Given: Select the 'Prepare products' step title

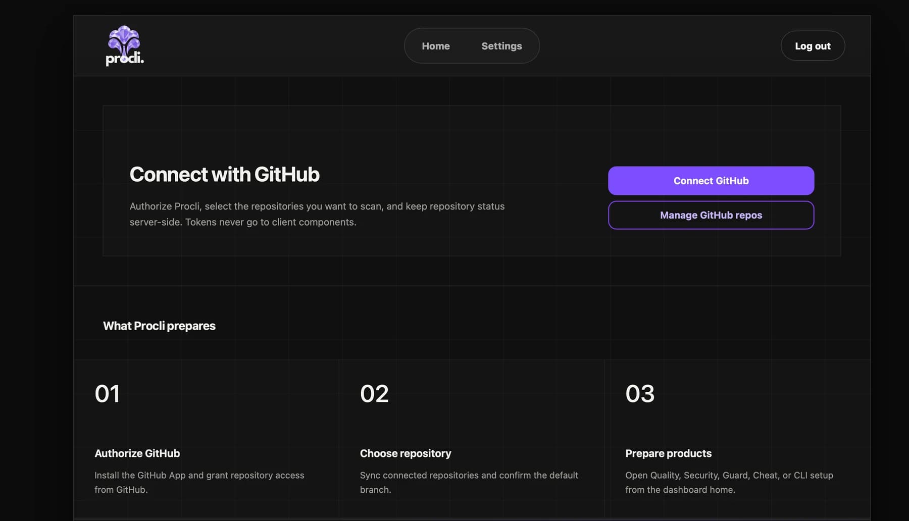Looking at the screenshot, I should (x=668, y=453).
